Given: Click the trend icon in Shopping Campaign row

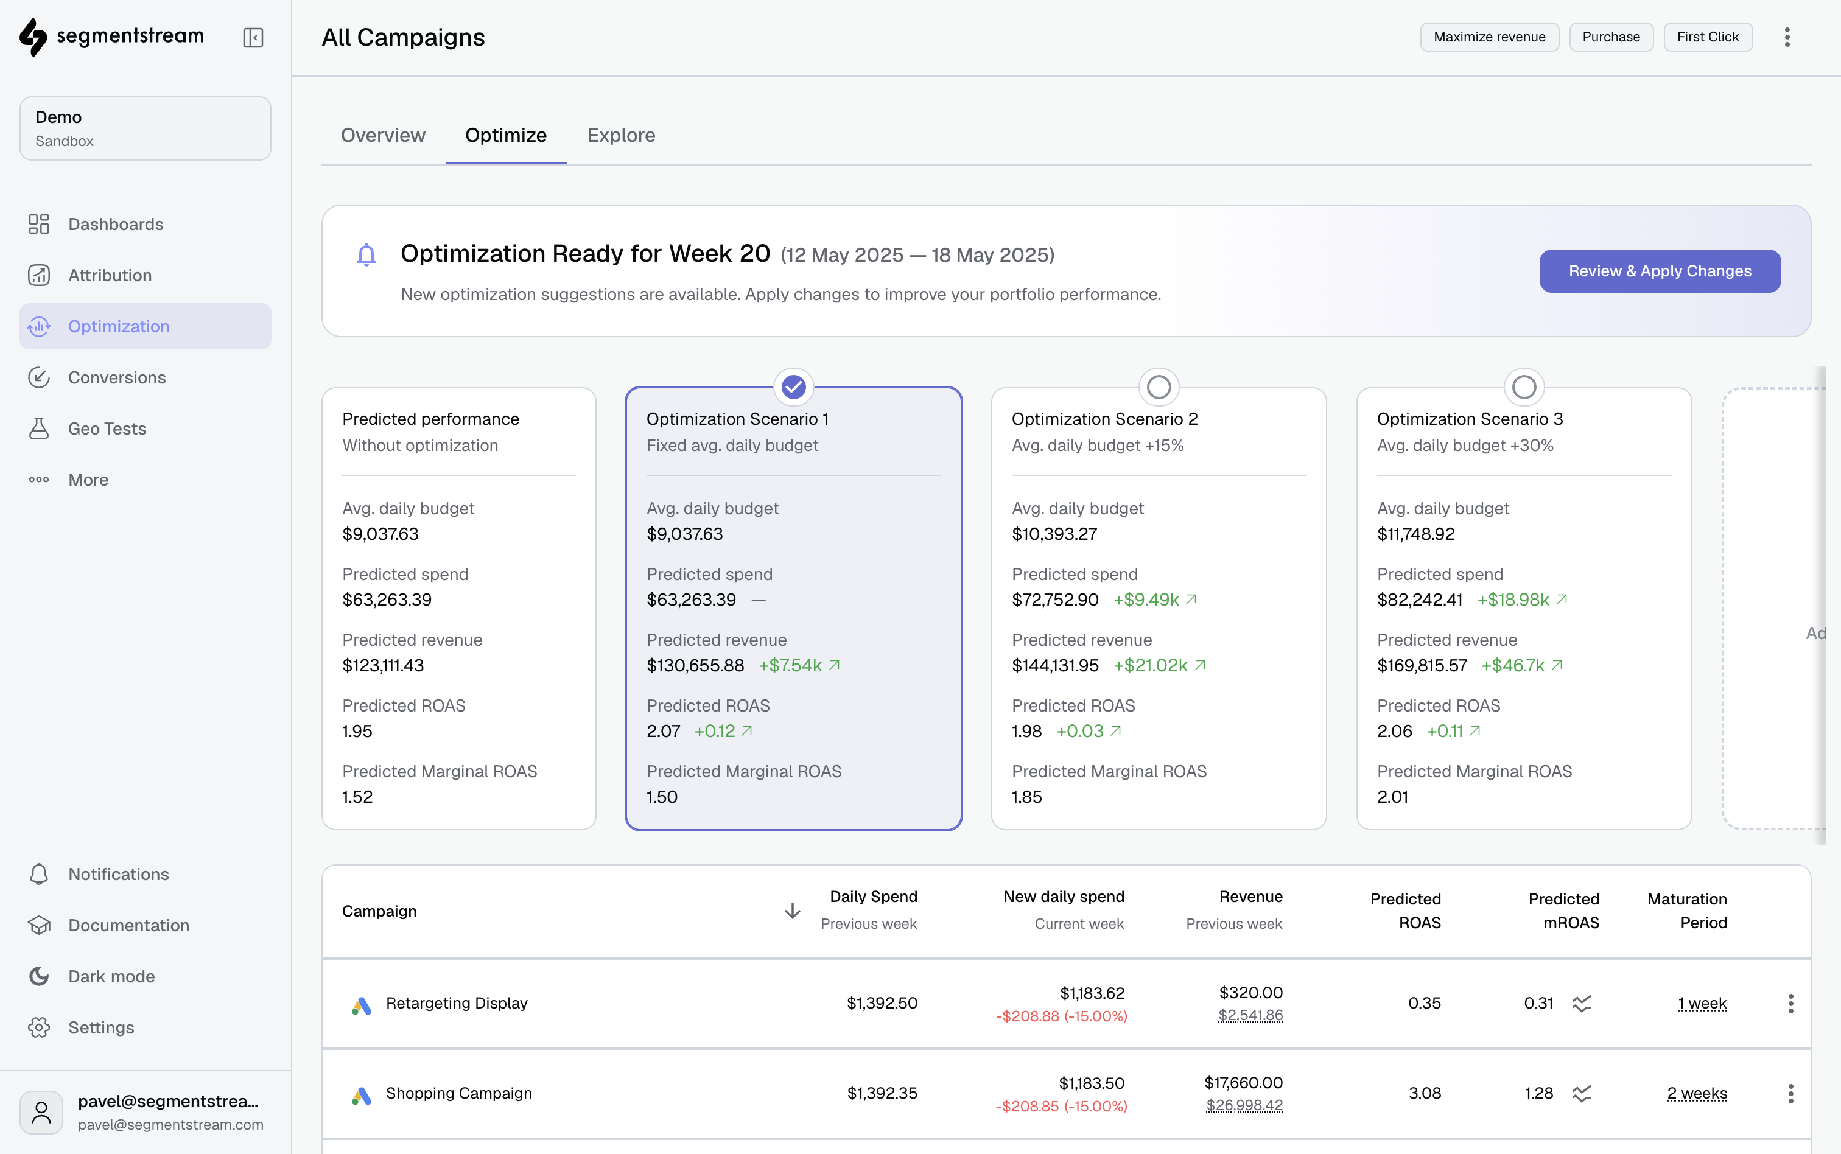Looking at the screenshot, I should tap(1582, 1094).
